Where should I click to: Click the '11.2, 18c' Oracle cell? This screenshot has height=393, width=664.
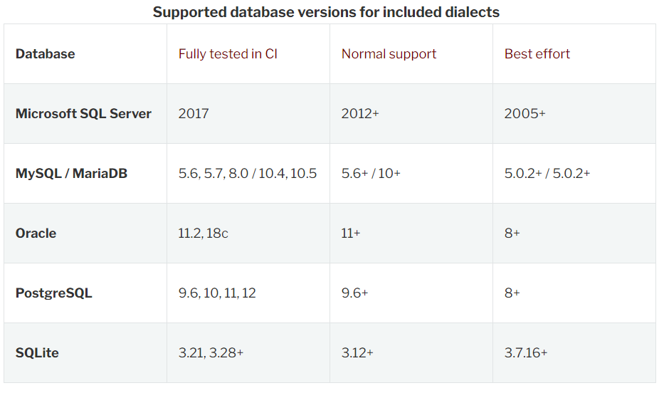(204, 234)
